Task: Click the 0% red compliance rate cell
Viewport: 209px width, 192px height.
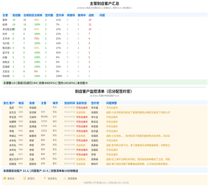Action: [36, 72]
